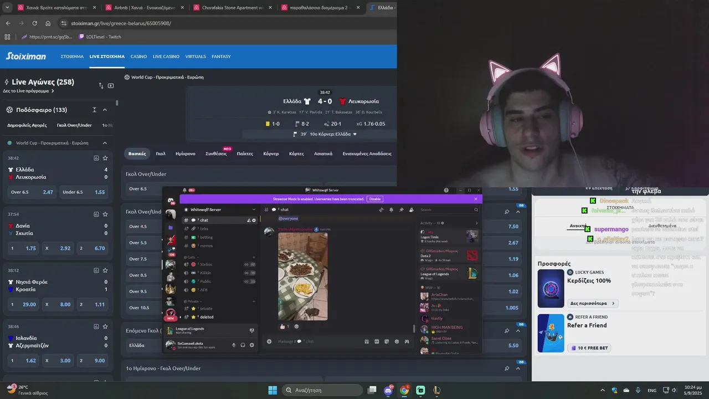Click the Discord help question mark icon

coord(446,190)
